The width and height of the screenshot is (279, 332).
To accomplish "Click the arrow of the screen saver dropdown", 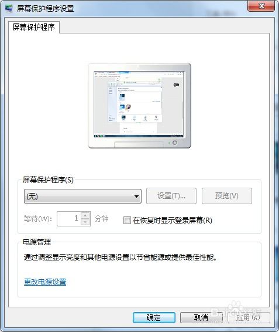I will (136, 197).
